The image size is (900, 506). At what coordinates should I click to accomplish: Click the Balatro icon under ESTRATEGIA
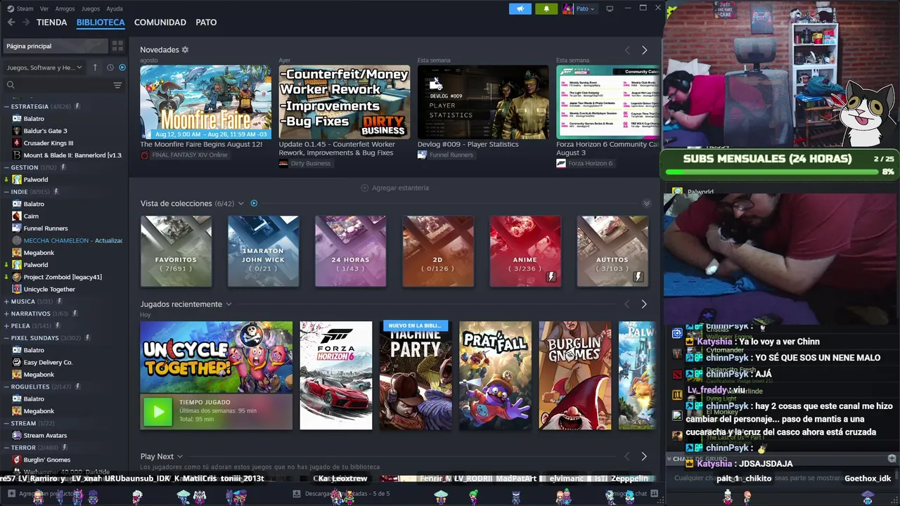tap(17, 119)
